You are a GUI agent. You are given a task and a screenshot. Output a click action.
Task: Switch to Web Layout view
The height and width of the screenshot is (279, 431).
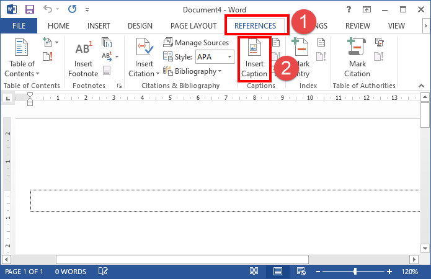click(301, 272)
